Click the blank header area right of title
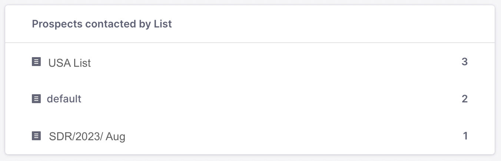 pyautogui.click(x=334, y=24)
